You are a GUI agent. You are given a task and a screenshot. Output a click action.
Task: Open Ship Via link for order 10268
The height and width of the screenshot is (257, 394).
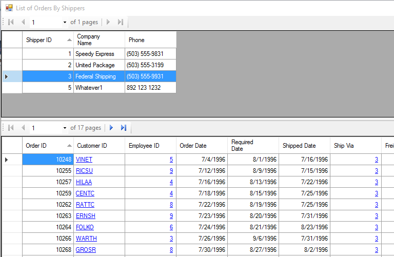coord(377,250)
